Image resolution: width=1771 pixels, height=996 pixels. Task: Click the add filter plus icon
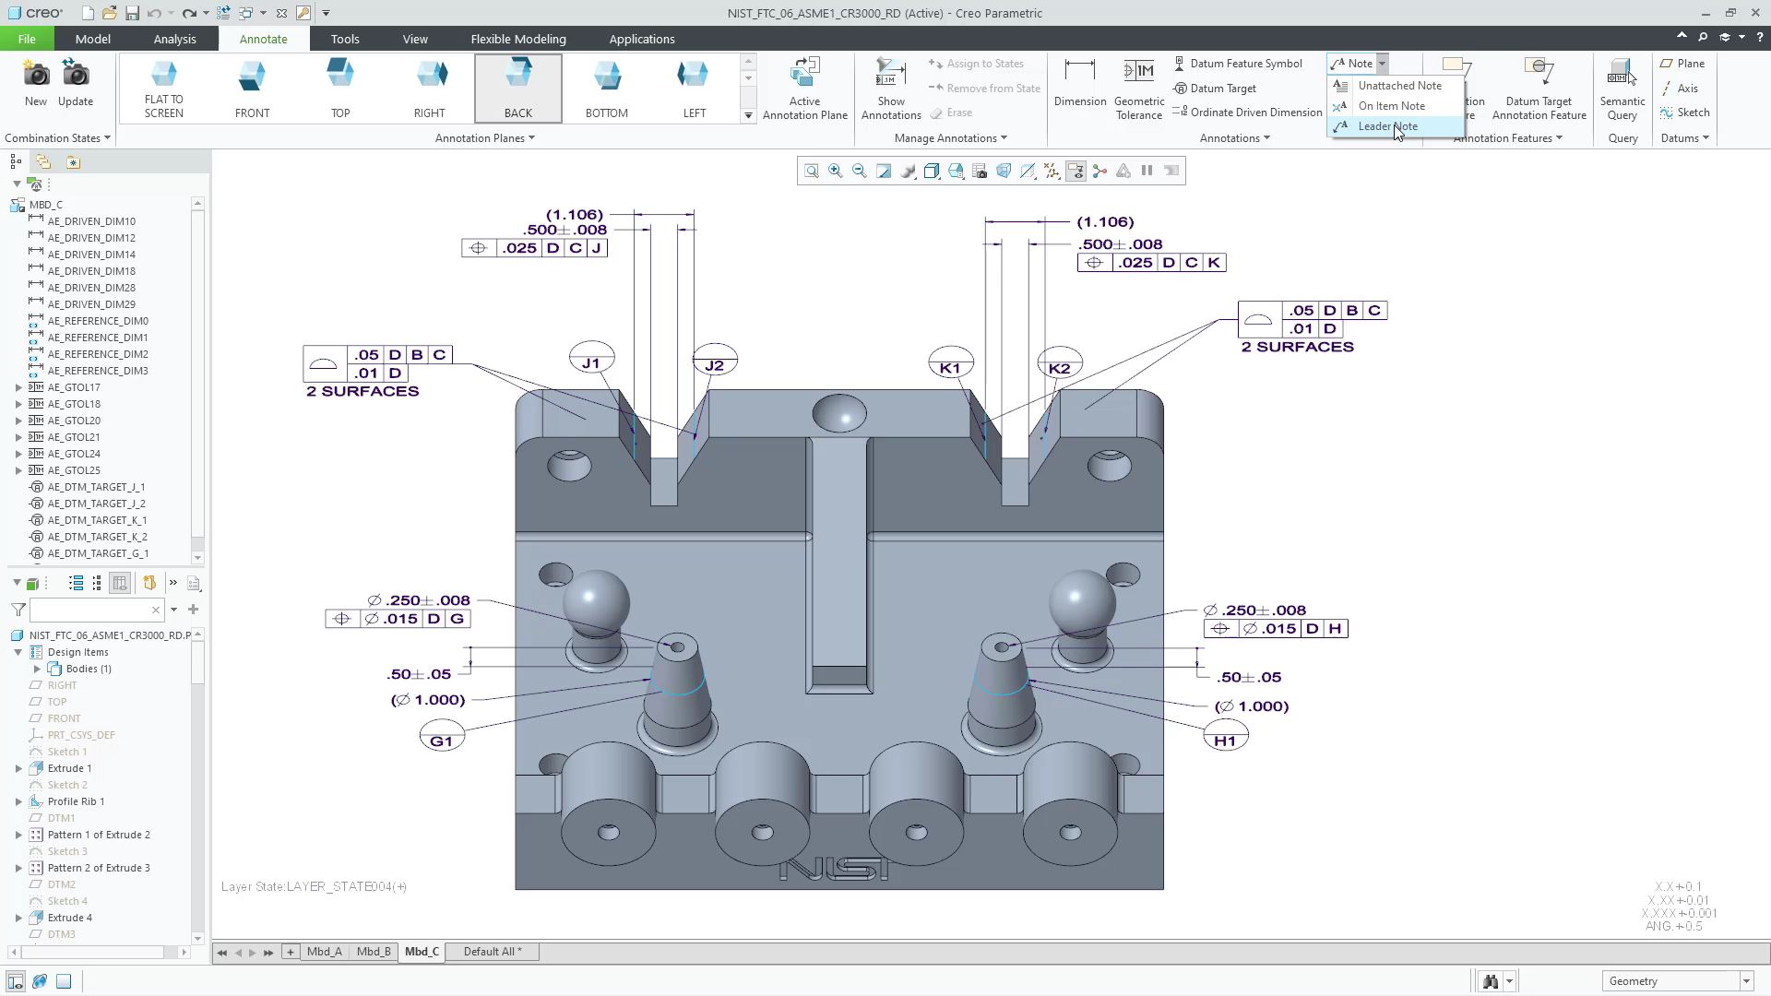(x=193, y=610)
